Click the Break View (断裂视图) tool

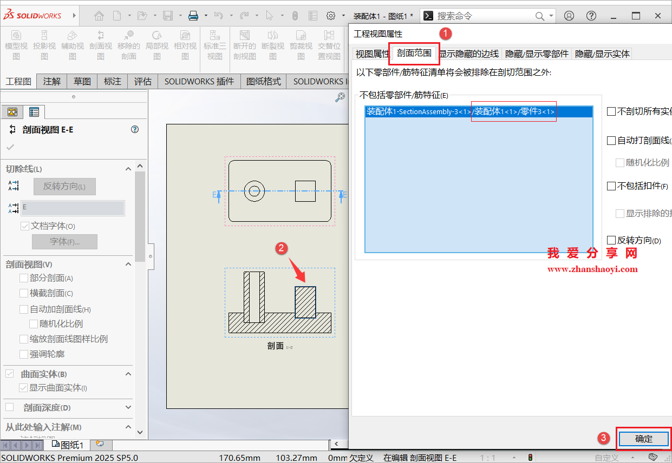coord(272,45)
